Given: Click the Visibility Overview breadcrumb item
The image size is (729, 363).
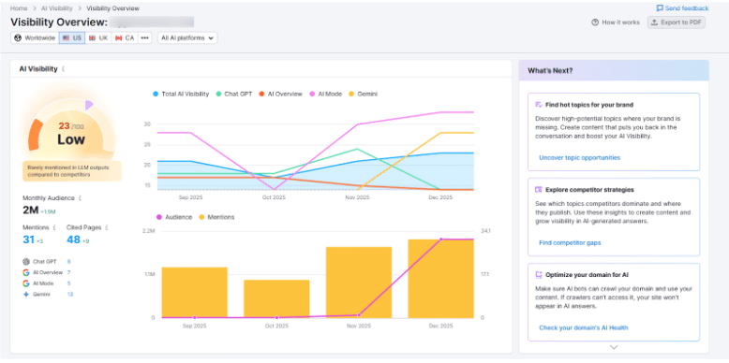Looking at the screenshot, I should pyautogui.click(x=113, y=8).
